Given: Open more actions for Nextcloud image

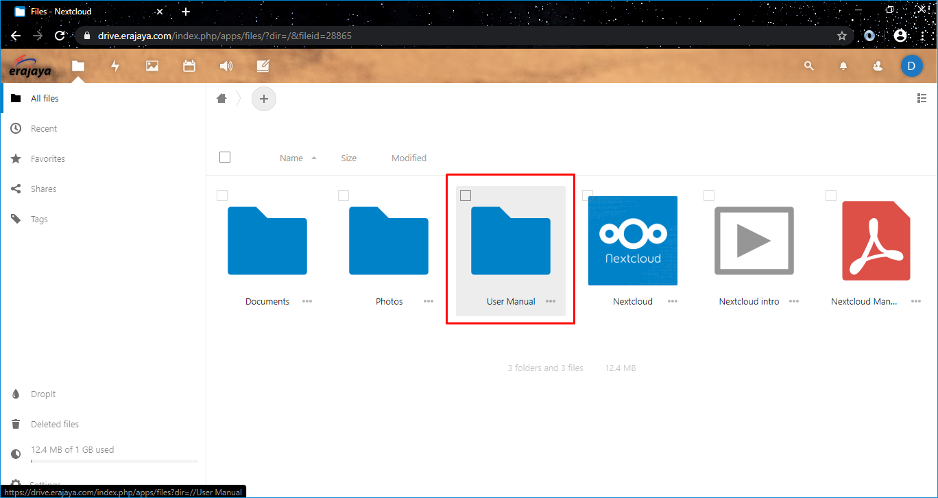Looking at the screenshot, I should (x=673, y=301).
